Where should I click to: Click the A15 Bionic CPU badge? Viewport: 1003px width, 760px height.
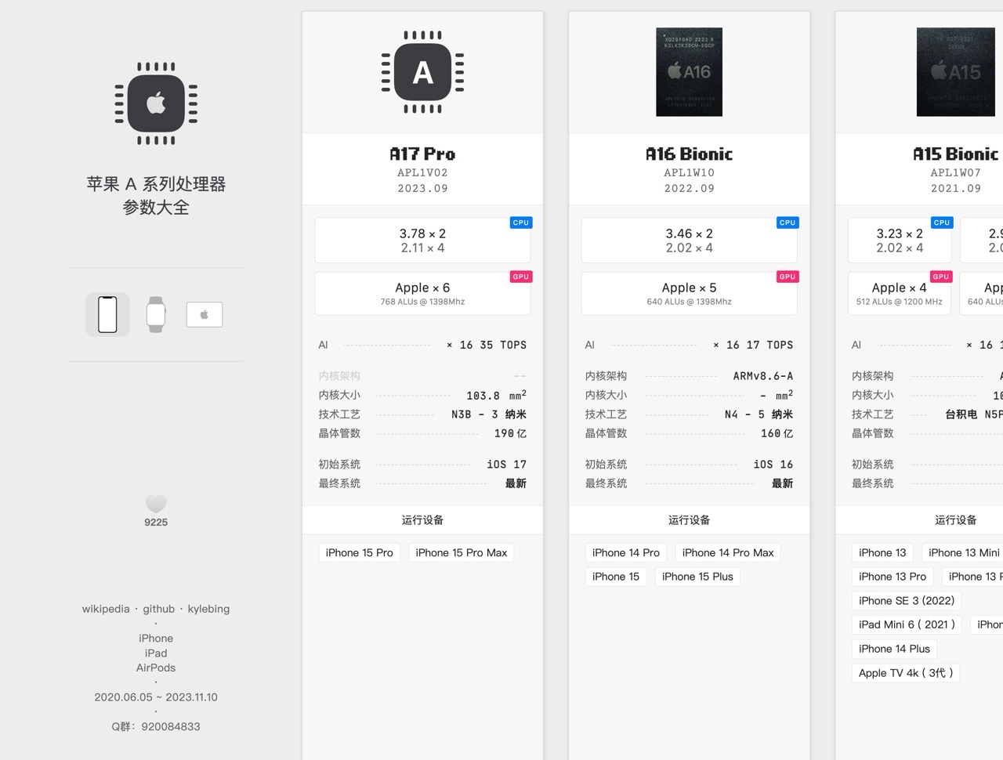pyautogui.click(x=941, y=223)
